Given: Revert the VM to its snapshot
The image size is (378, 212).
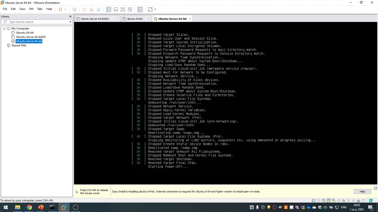Looking at the screenshot, I should coord(91,9).
